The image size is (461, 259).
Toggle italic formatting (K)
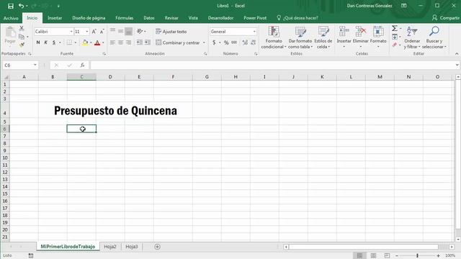pos(46,42)
